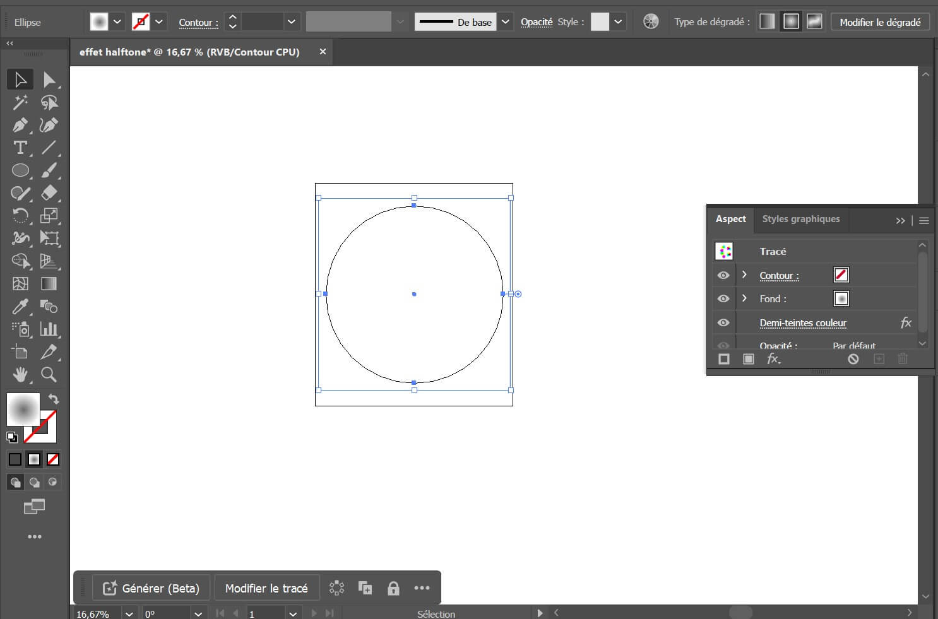
Task: Select the Eyedropper tool
Action: pos(20,307)
